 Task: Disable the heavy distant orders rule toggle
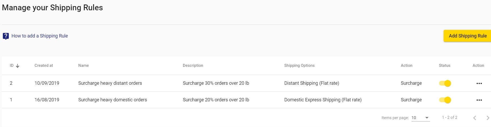point(445,83)
